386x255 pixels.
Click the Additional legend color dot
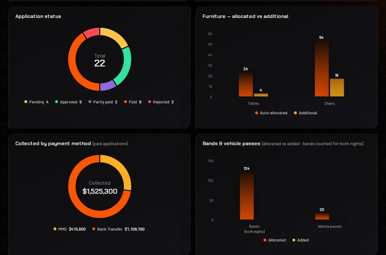click(x=295, y=113)
